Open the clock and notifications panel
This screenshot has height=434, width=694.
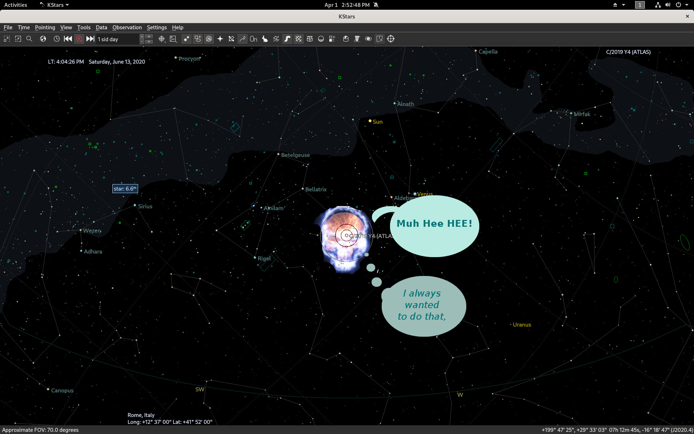tap(351, 5)
